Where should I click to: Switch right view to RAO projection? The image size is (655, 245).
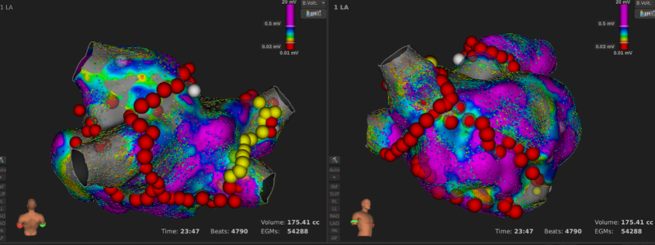click(x=334, y=215)
